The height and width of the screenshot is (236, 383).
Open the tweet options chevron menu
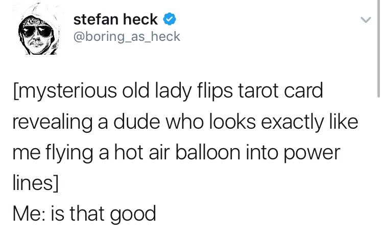(x=366, y=20)
